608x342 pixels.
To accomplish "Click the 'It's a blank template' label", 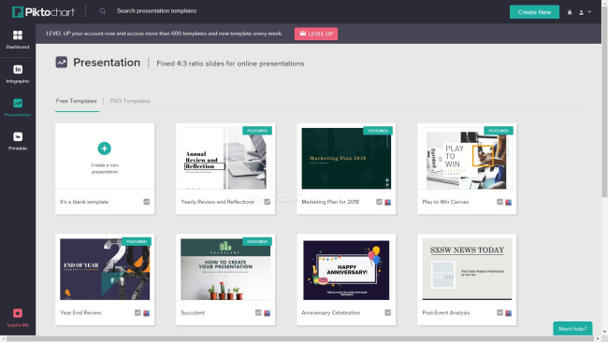I will point(84,202).
